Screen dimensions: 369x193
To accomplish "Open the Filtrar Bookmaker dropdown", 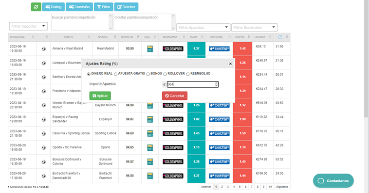I will [255, 28].
